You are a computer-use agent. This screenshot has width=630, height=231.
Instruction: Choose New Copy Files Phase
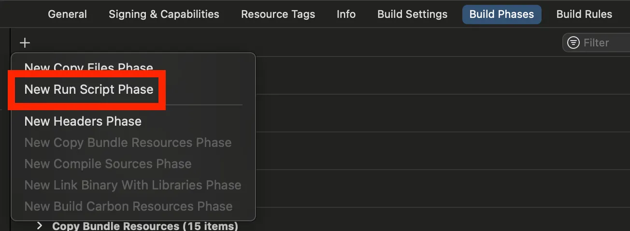pyautogui.click(x=89, y=68)
